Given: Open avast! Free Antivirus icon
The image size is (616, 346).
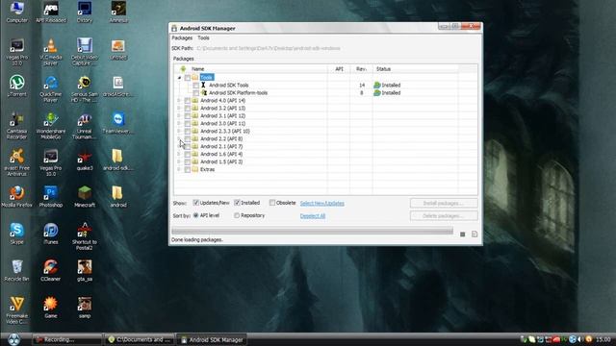Looking at the screenshot, I should pos(17,162).
